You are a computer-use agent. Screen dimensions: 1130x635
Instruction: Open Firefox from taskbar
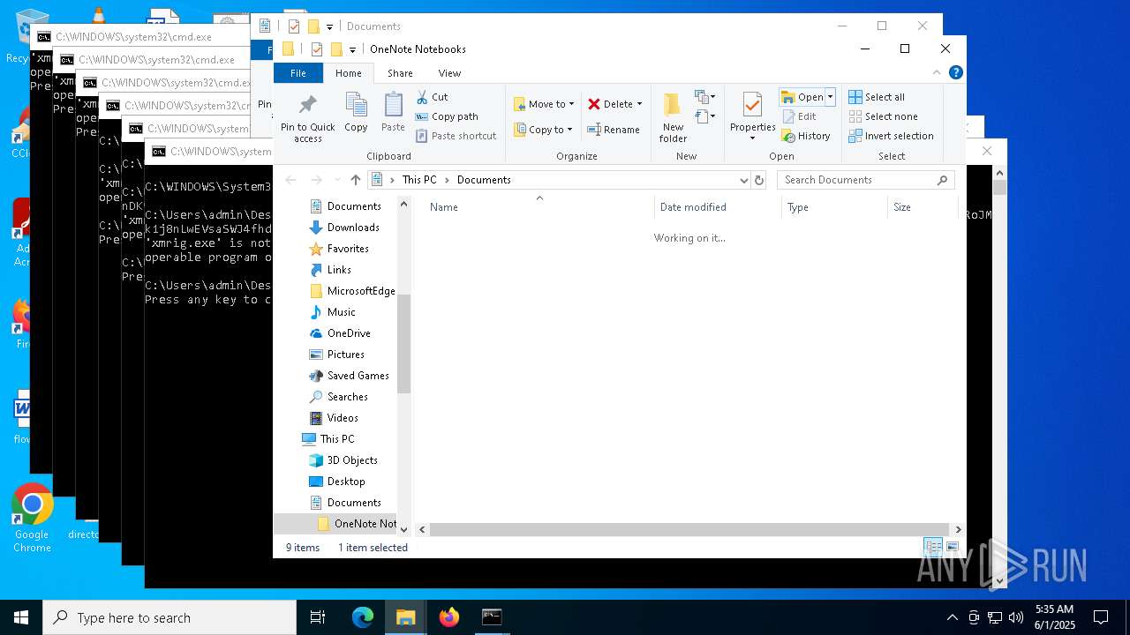449,617
